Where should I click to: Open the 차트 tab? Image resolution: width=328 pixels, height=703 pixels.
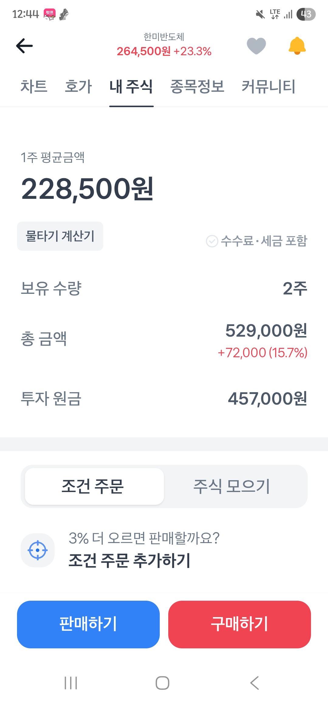tap(34, 87)
